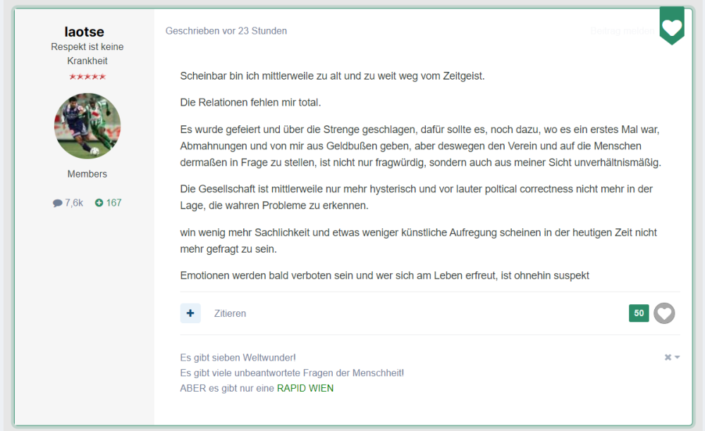Click Zitieren to quote this post
This screenshot has height=431, width=705.
click(230, 313)
